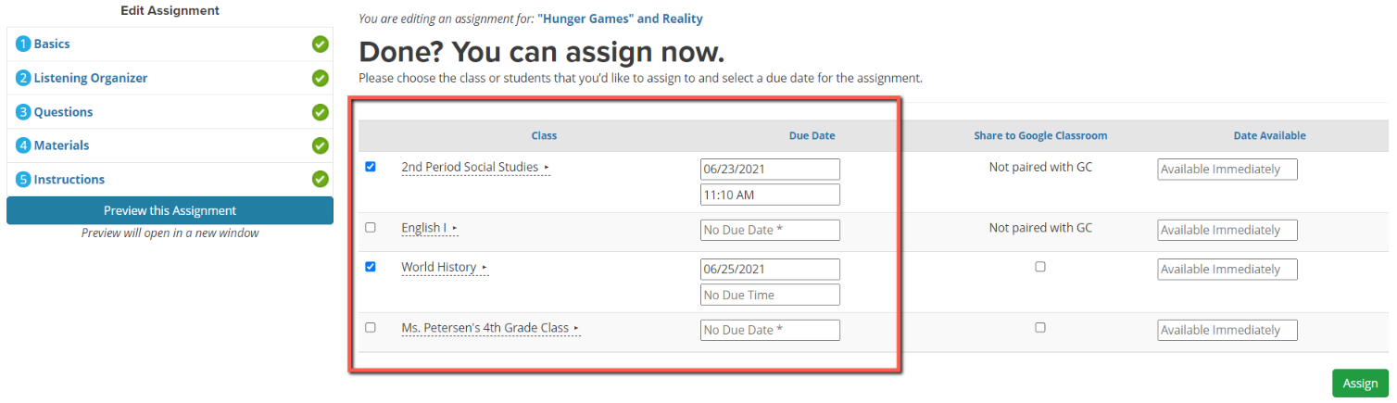1397x403 pixels.
Task: Click the number 1 step icon
Action: [24, 44]
